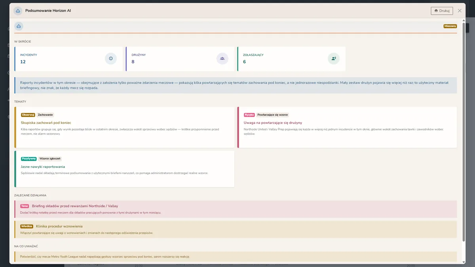Click the group icon on Drużyny card
The image size is (475, 267).
coord(222,59)
